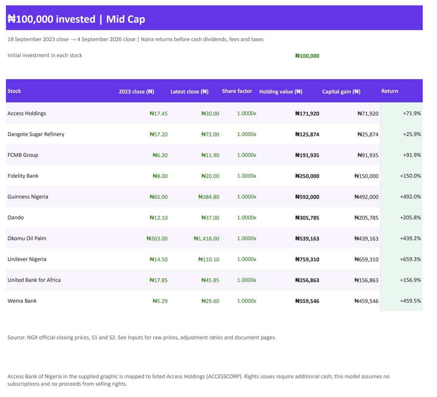This screenshot has height=397, width=437.
Task: Click Guinness Nigeria latest close ₦384.80
Action: click(x=209, y=197)
